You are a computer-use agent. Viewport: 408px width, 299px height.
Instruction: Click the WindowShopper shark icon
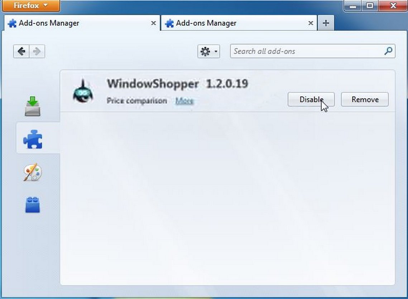[83, 91]
